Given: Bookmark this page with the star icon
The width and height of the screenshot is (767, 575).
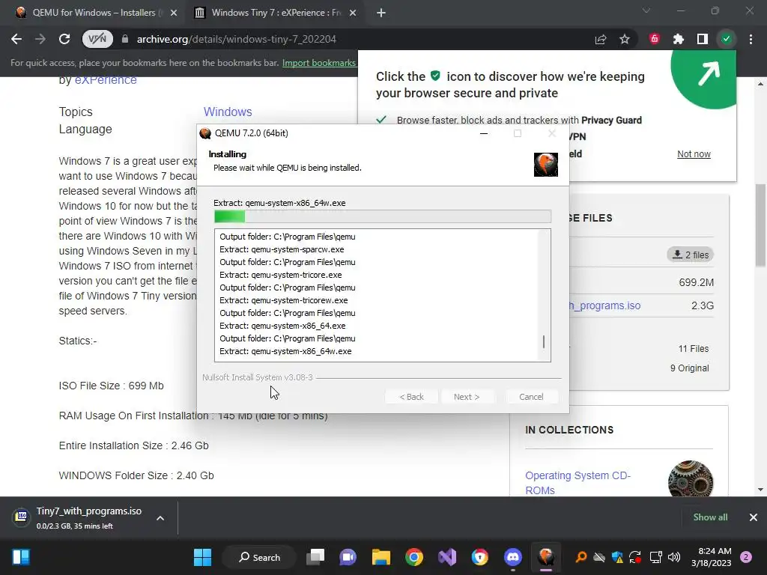Looking at the screenshot, I should click(x=625, y=39).
